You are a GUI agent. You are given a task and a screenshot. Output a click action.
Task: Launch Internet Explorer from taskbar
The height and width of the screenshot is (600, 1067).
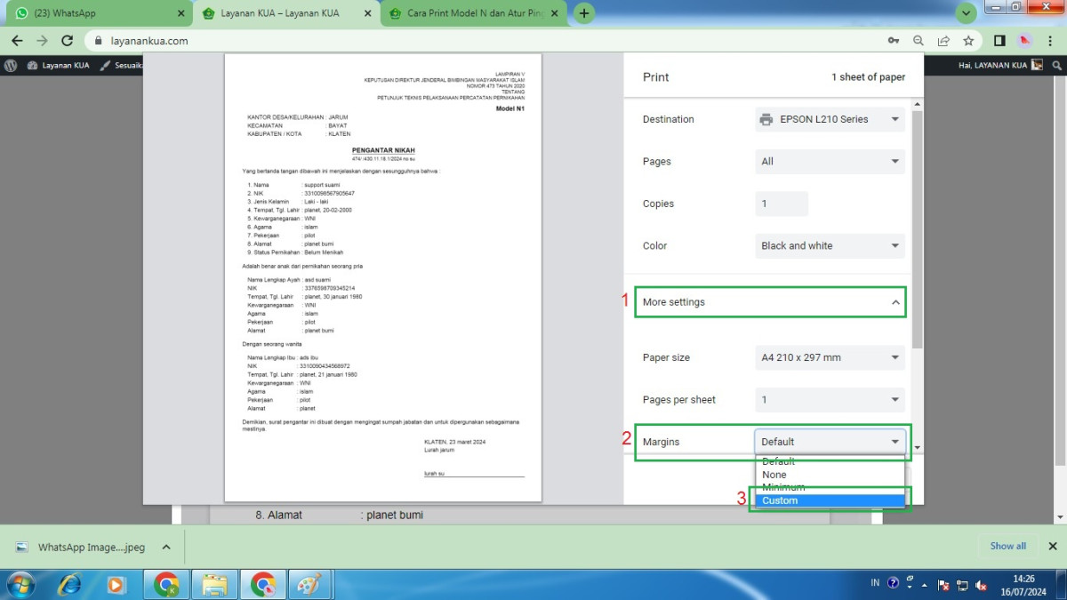click(68, 584)
